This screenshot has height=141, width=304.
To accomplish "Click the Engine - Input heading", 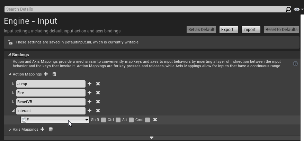I will (30, 21).
